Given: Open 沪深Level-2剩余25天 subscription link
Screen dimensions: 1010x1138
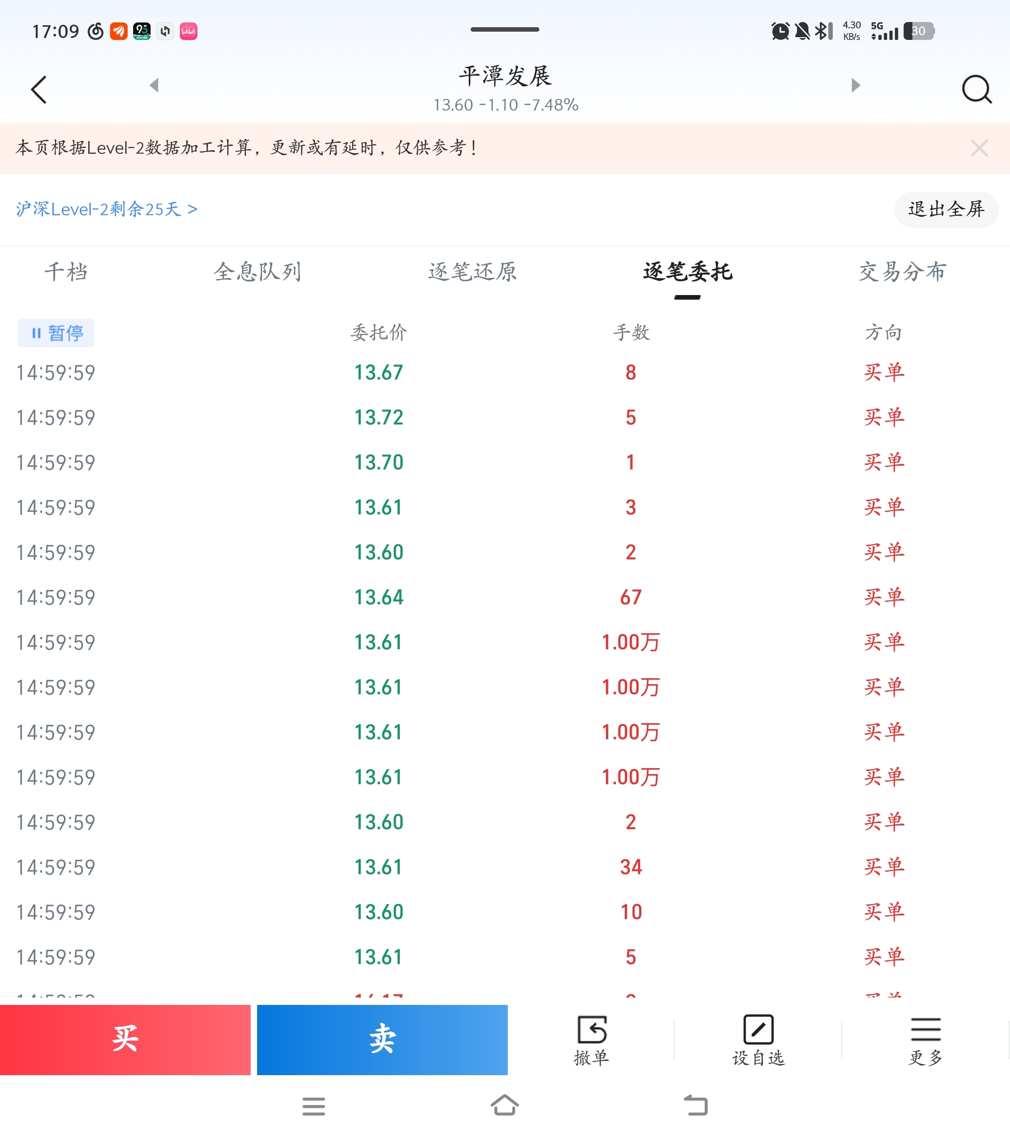Looking at the screenshot, I should point(107,209).
